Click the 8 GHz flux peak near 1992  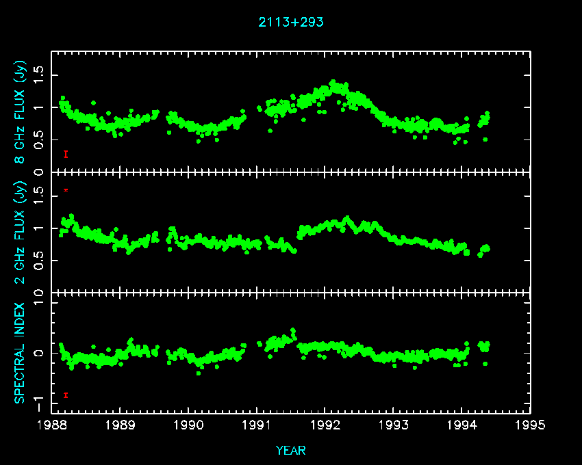(x=333, y=83)
